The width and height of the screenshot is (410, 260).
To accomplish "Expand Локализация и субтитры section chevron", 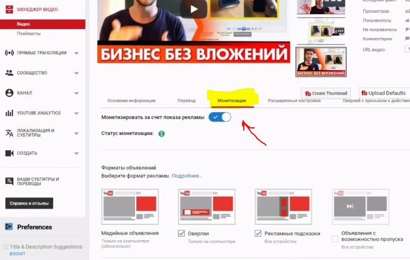I will (77, 133).
